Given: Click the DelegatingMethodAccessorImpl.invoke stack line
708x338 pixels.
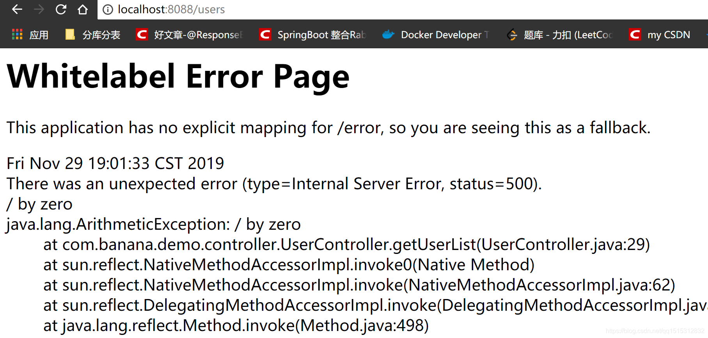Looking at the screenshot, I should tap(376, 305).
